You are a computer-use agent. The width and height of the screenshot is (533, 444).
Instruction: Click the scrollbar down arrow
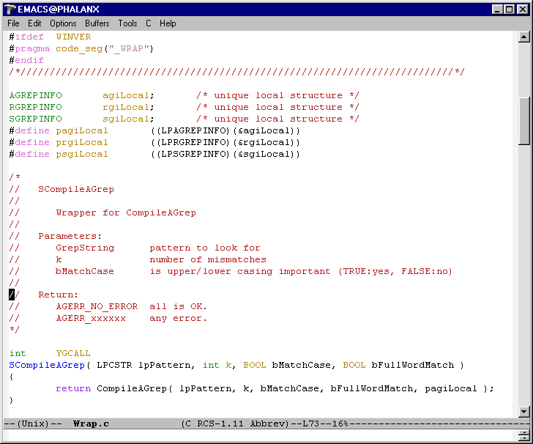coord(523,412)
